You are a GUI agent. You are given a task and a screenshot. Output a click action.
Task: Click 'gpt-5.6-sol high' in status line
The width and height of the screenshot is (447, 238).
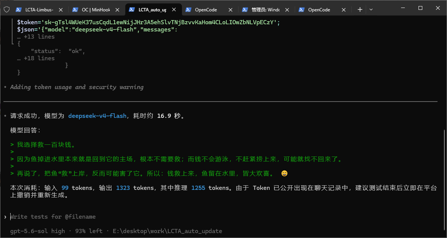click(x=37, y=231)
